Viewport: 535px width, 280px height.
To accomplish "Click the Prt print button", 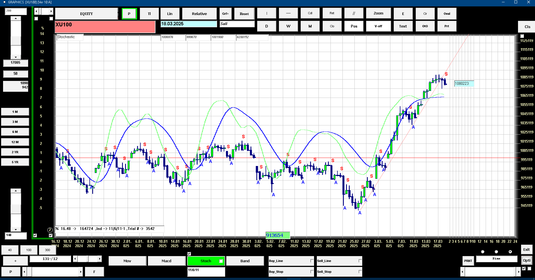I will click(447, 26).
